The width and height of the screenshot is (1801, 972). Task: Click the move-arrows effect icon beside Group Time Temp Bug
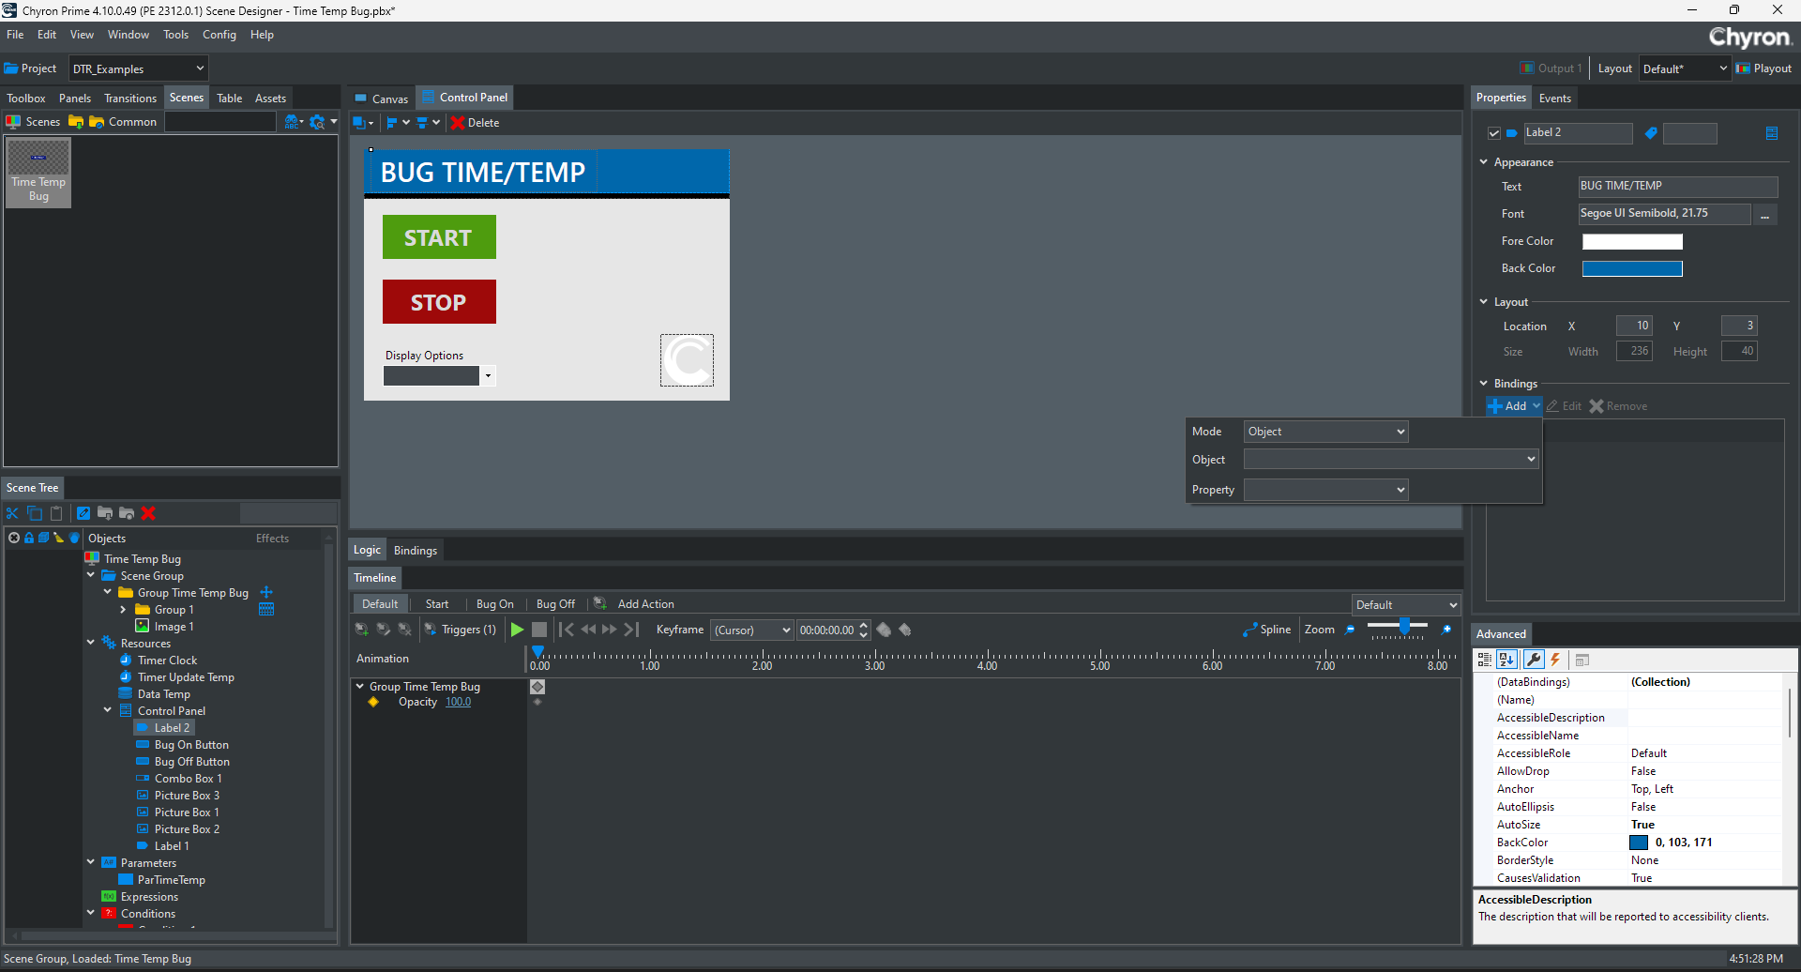[x=266, y=592]
